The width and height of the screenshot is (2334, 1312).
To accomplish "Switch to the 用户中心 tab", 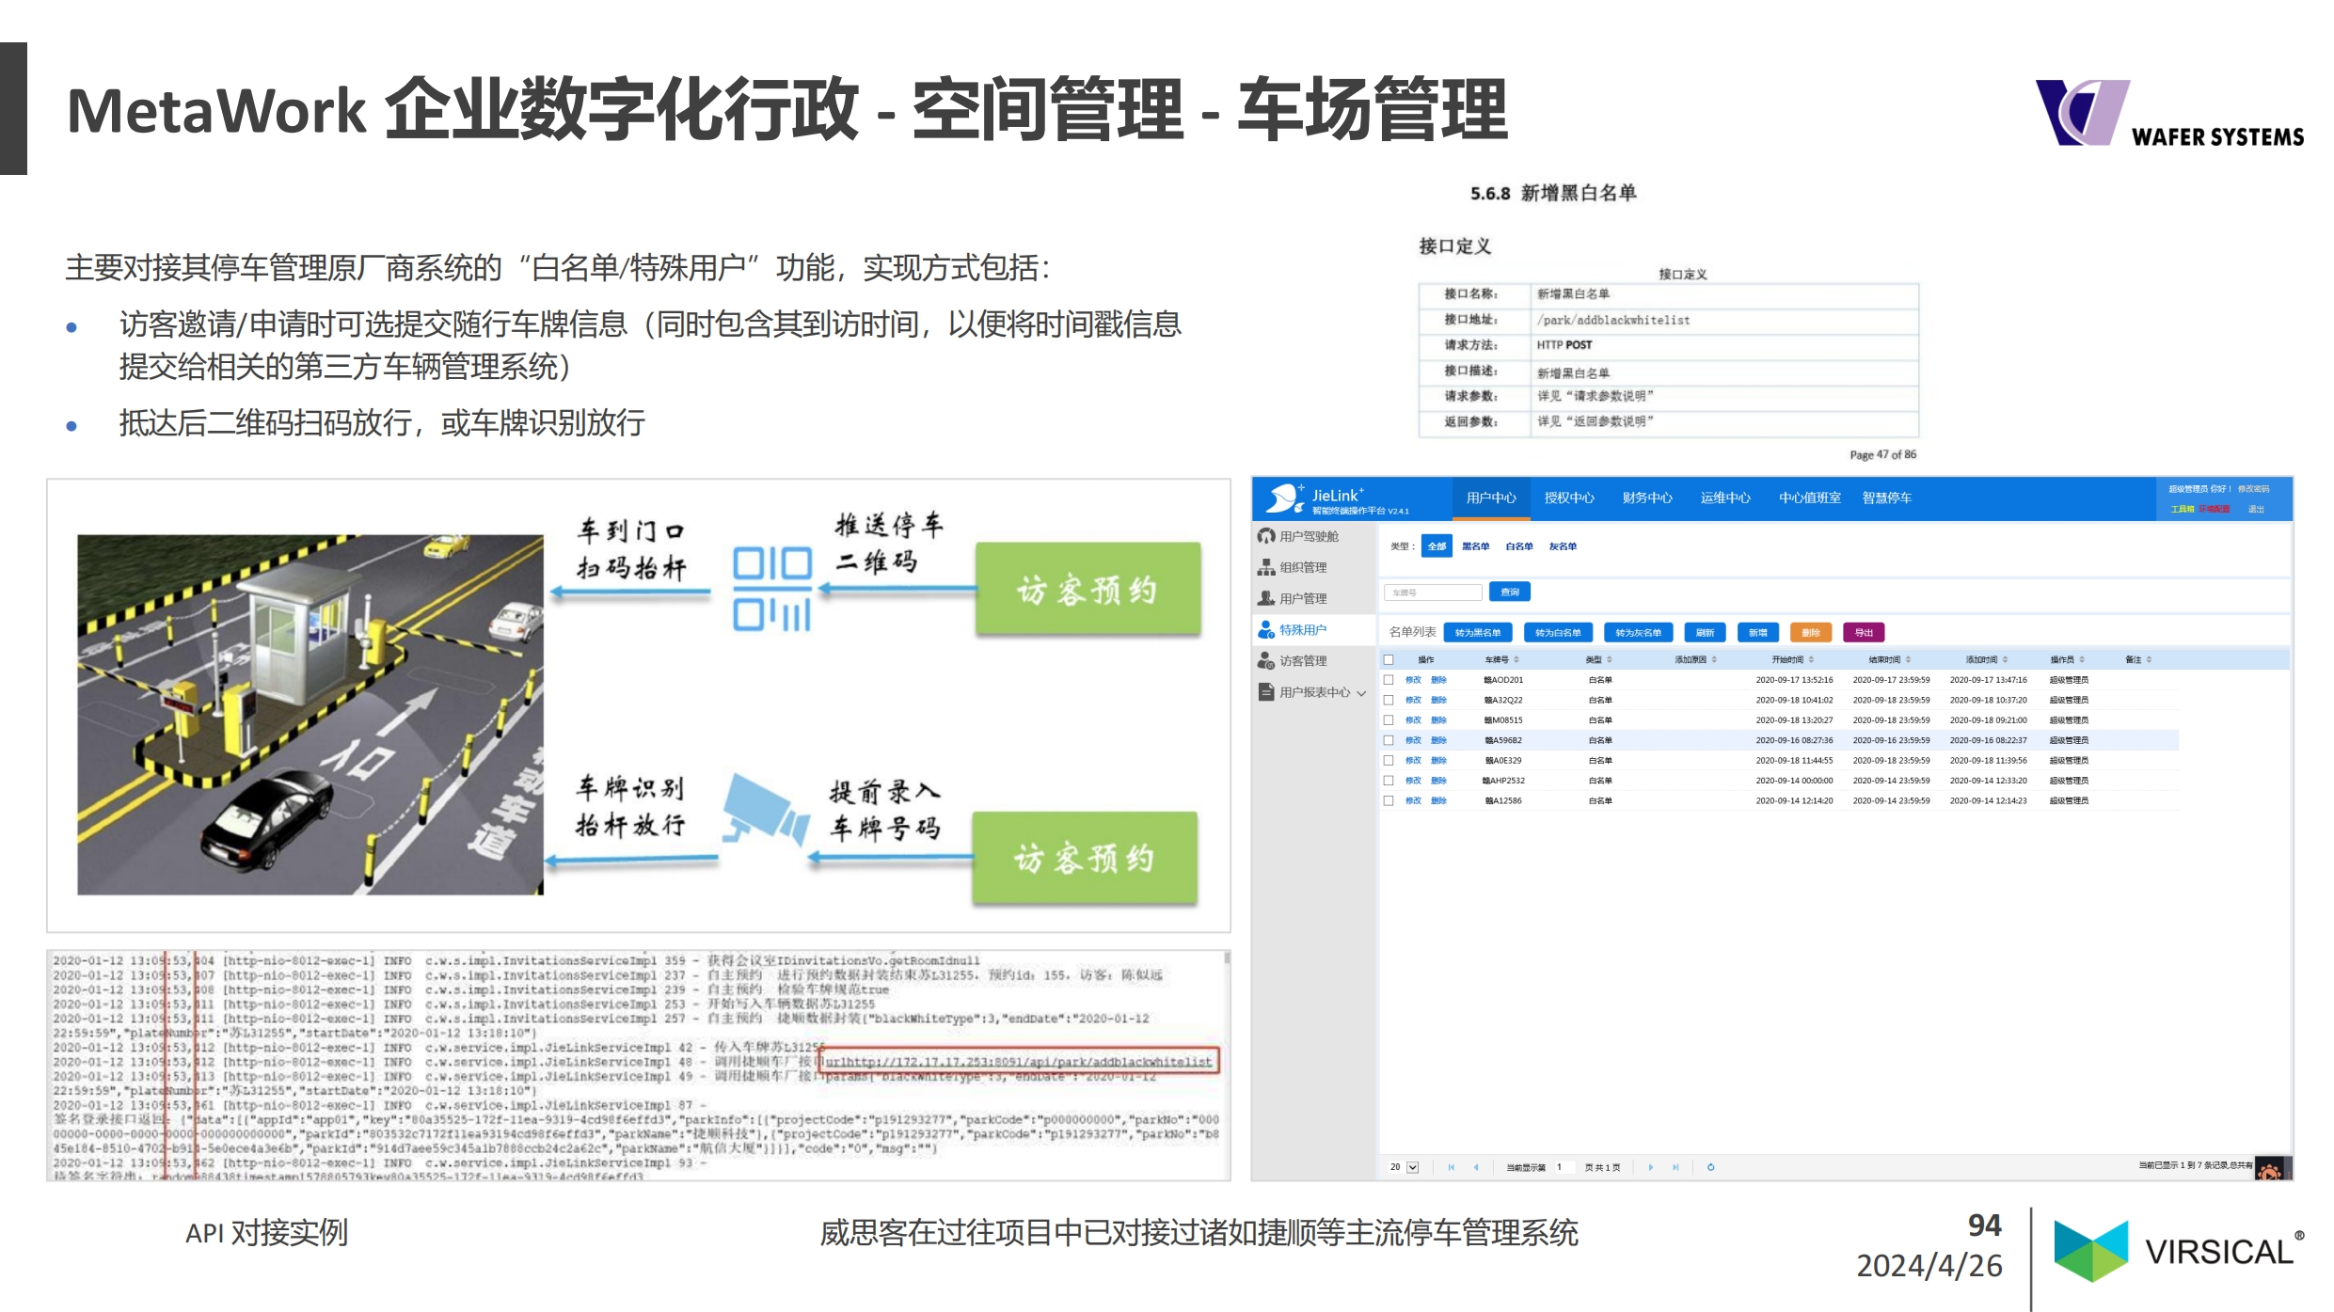I will tap(1491, 498).
